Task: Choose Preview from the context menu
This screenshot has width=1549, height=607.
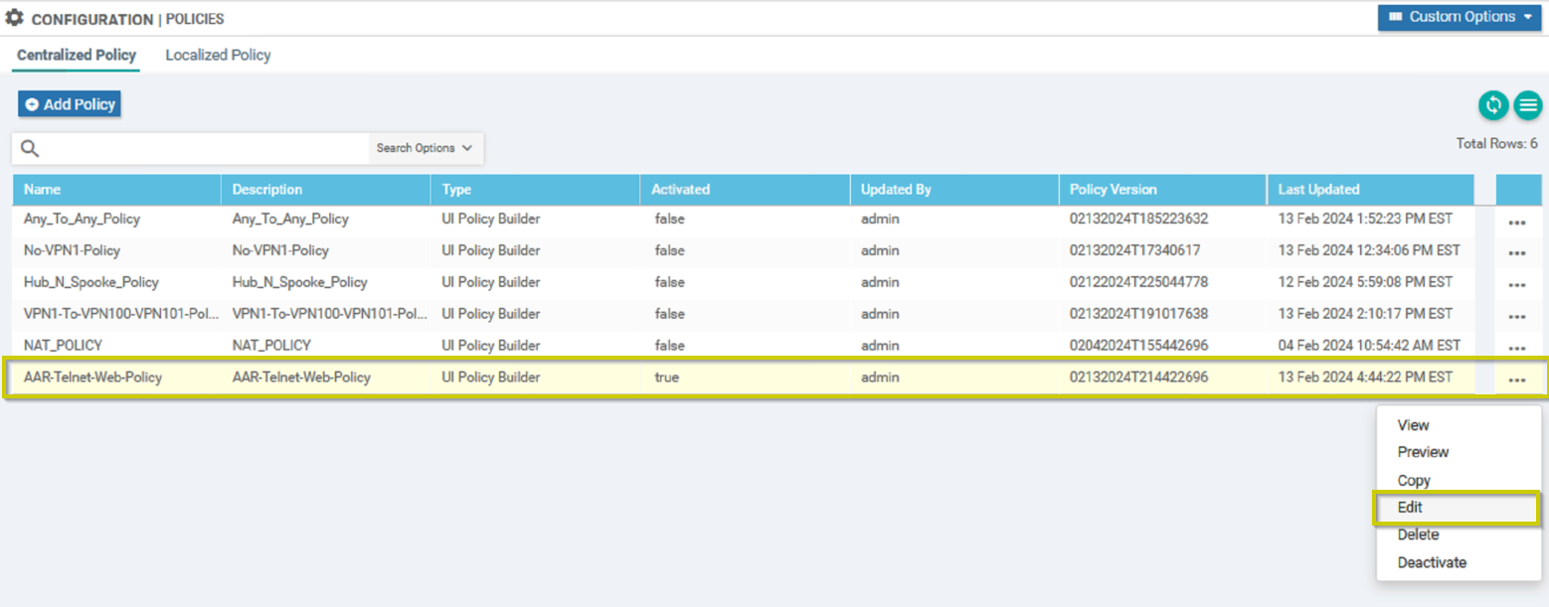Action: pos(1423,452)
